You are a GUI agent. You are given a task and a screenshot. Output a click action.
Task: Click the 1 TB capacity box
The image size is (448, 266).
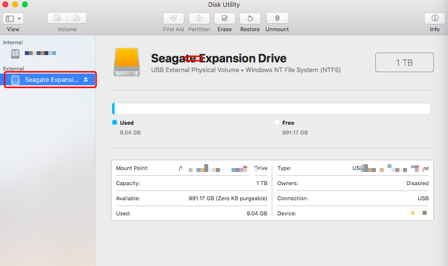404,62
